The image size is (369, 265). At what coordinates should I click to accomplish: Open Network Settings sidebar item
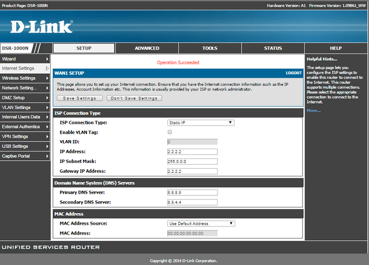click(25, 88)
